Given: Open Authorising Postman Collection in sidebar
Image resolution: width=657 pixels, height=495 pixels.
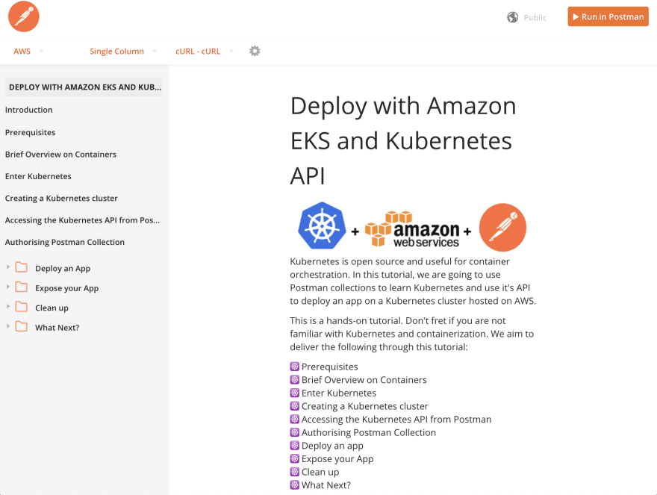Looking at the screenshot, I should tap(65, 242).
